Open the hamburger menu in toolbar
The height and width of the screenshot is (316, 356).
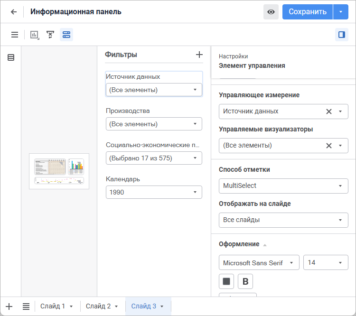click(x=15, y=35)
